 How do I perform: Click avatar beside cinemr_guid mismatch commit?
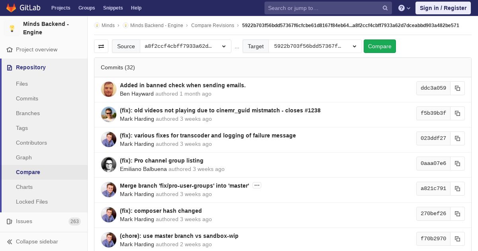(x=109, y=114)
